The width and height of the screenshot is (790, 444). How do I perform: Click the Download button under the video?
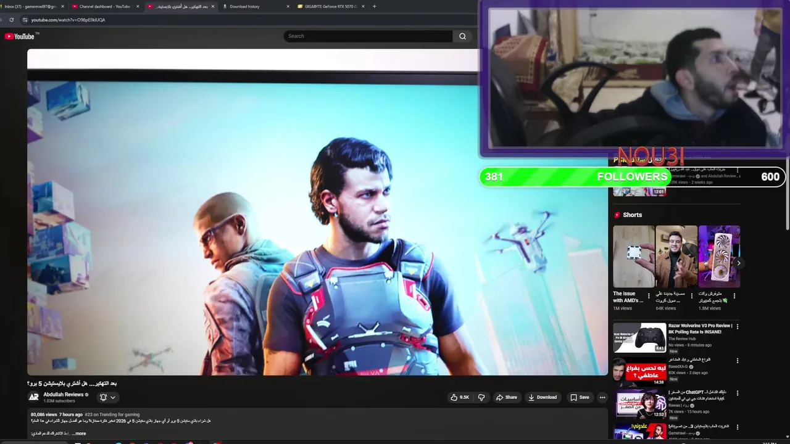(x=543, y=397)
